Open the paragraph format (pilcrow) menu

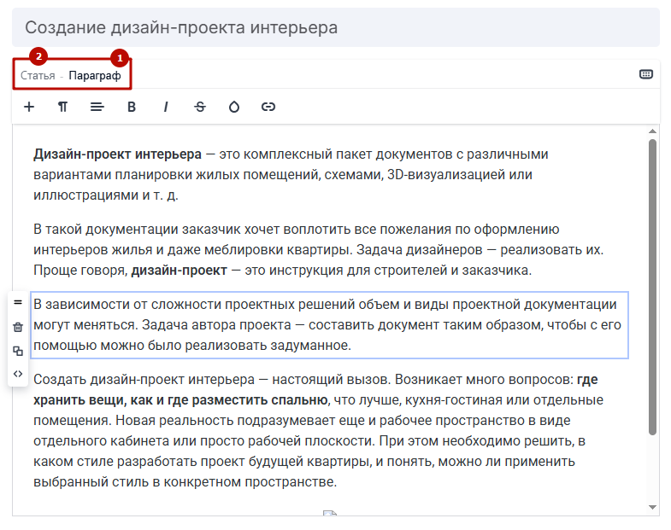[x=63, y=107]
